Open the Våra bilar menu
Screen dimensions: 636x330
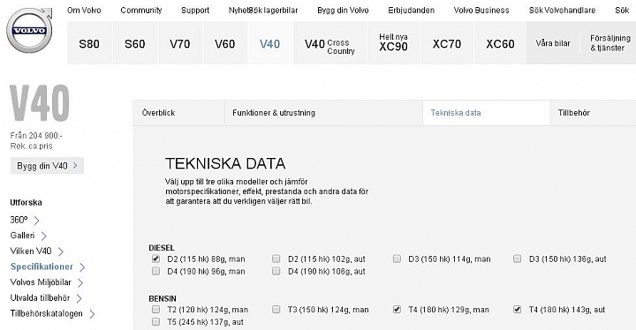553,43
